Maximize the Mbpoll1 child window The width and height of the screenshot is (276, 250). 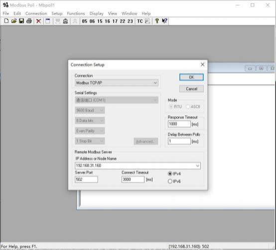[261, 68]
